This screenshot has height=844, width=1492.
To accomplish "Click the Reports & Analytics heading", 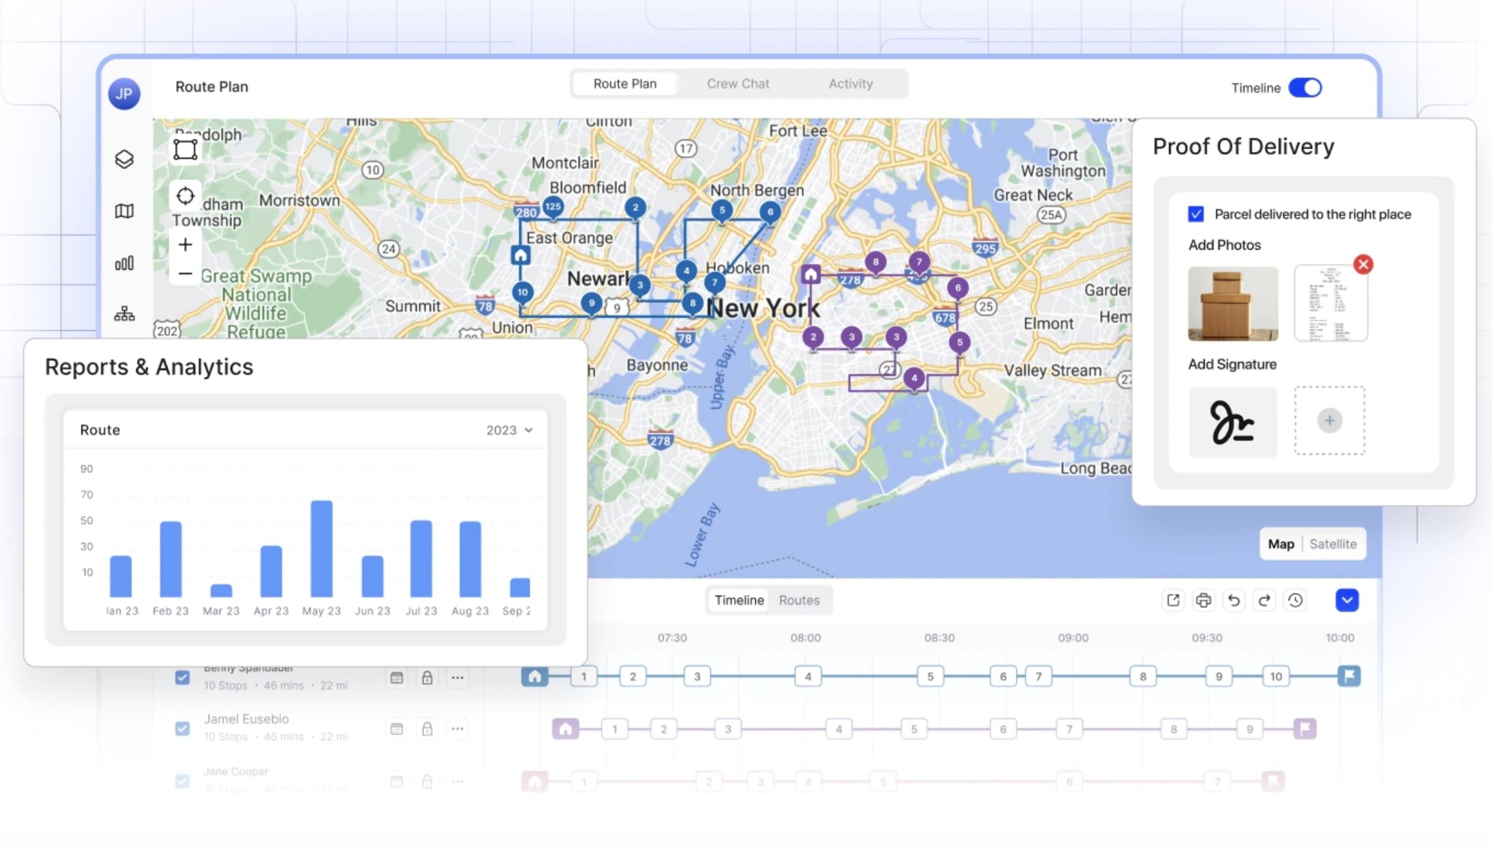I will (149, 367).
